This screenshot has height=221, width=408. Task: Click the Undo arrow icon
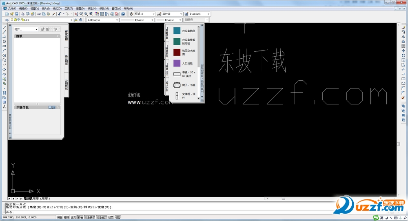60,14
